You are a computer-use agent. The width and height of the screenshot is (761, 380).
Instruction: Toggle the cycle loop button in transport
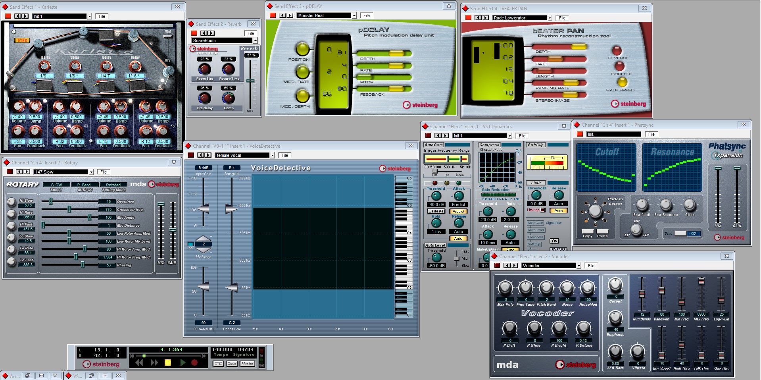[218, 363]
